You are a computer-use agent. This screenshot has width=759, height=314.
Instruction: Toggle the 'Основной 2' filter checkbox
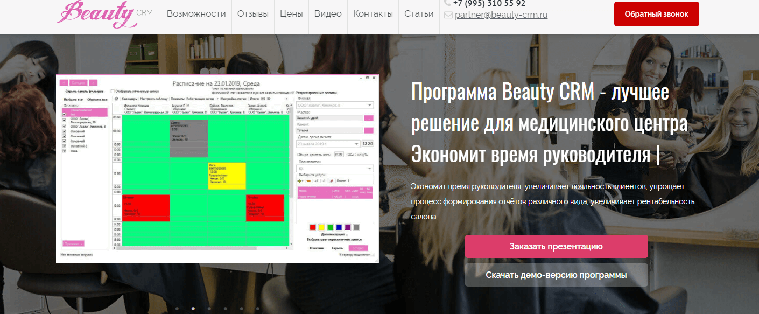click(x=65, y=146)
